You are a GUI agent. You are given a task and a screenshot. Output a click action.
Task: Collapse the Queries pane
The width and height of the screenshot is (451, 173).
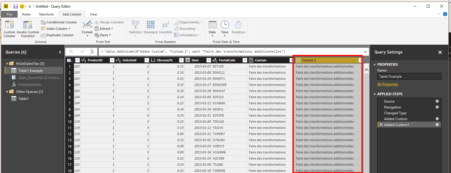point(60,52)
